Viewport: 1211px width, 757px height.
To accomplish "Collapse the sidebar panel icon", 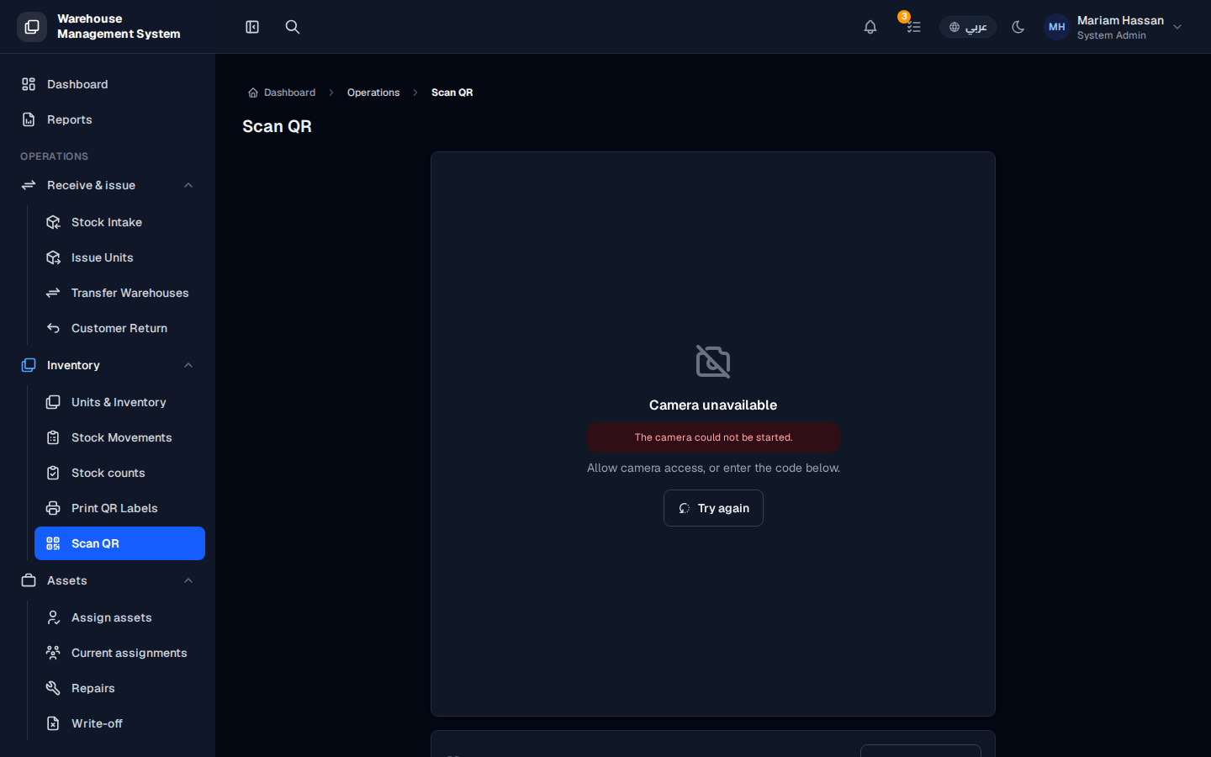I will tap(252, 27).
